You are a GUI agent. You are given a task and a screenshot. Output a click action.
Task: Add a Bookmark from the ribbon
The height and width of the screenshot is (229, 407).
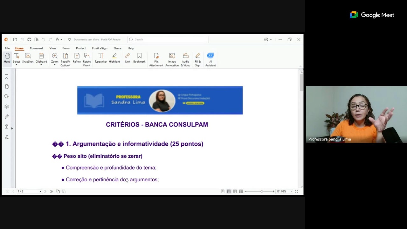click(x=139, y=58)
